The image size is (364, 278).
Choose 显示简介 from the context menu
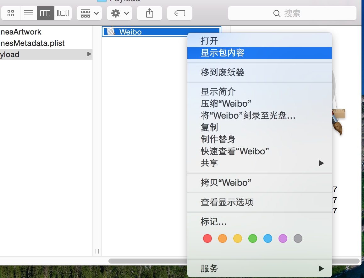[260, 92]
